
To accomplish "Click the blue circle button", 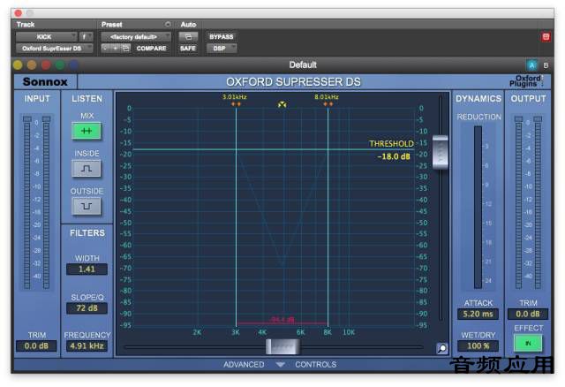I will (x=73, y=65).
